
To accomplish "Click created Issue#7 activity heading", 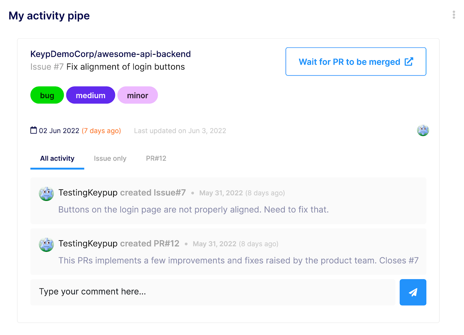I will point(153,193).
